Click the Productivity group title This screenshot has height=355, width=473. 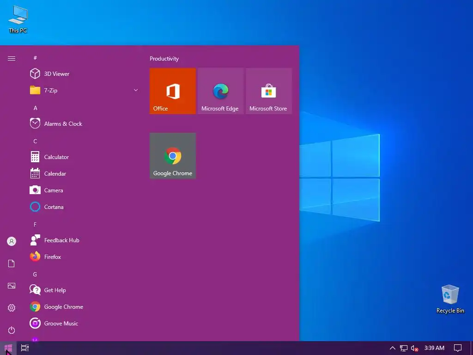(x=164, y=59)
